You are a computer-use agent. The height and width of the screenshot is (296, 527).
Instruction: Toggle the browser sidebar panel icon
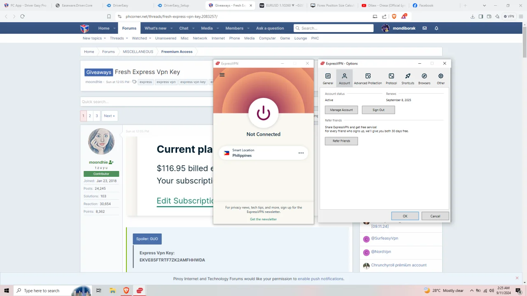pyautogui.click(x=481, y=16)
